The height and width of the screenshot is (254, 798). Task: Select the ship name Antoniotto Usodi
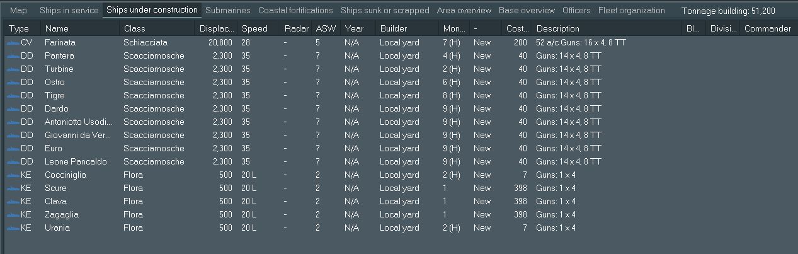(78, 122)
